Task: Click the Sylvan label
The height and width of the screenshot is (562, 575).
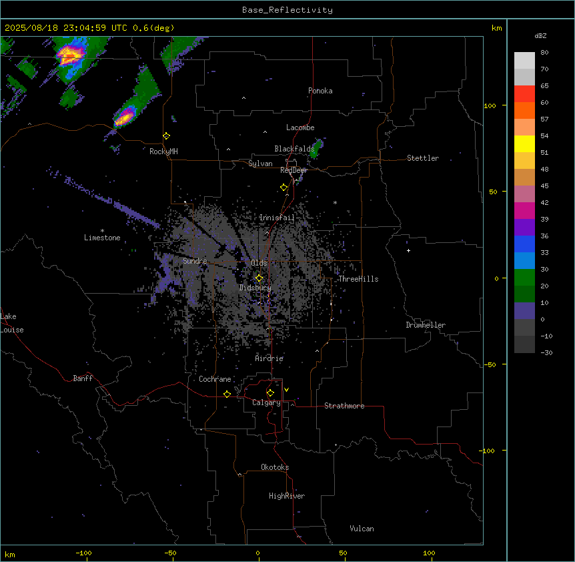Action: [260, 164]
